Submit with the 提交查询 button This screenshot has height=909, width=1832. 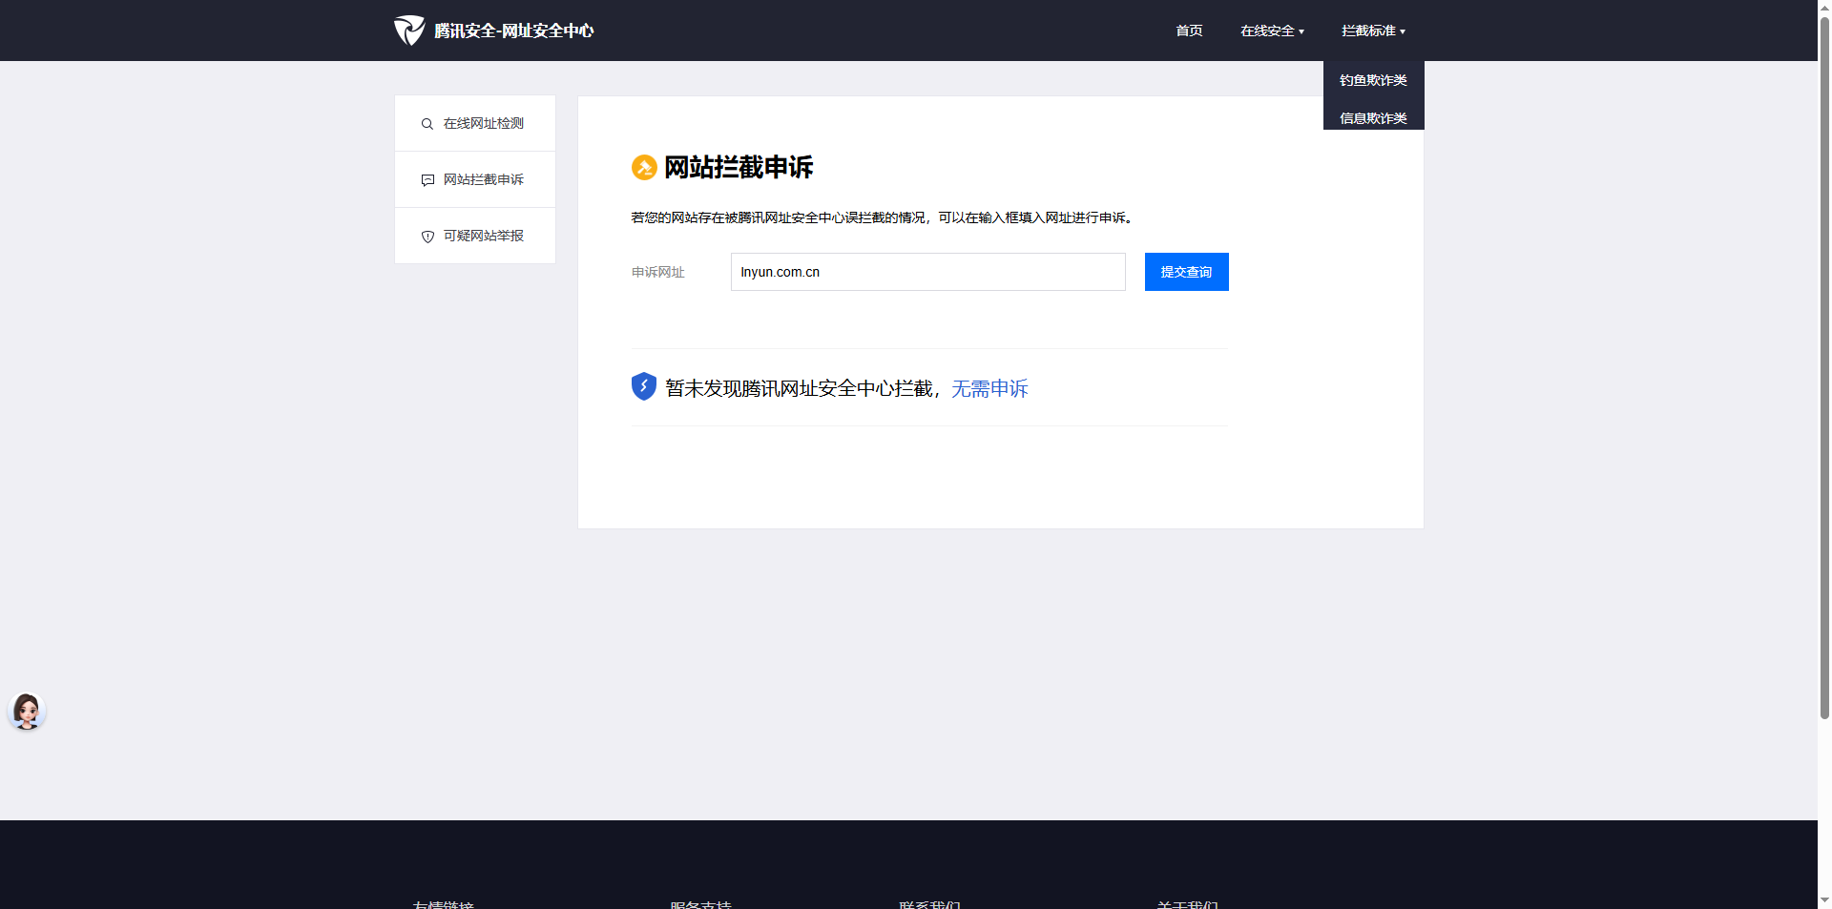[x=1186, y=272]
